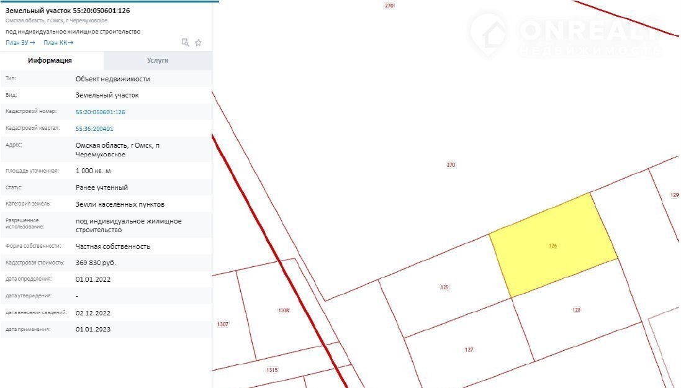Click parcel 128 on the map
This screenshot has width=681, height=388.
(576, 310)
